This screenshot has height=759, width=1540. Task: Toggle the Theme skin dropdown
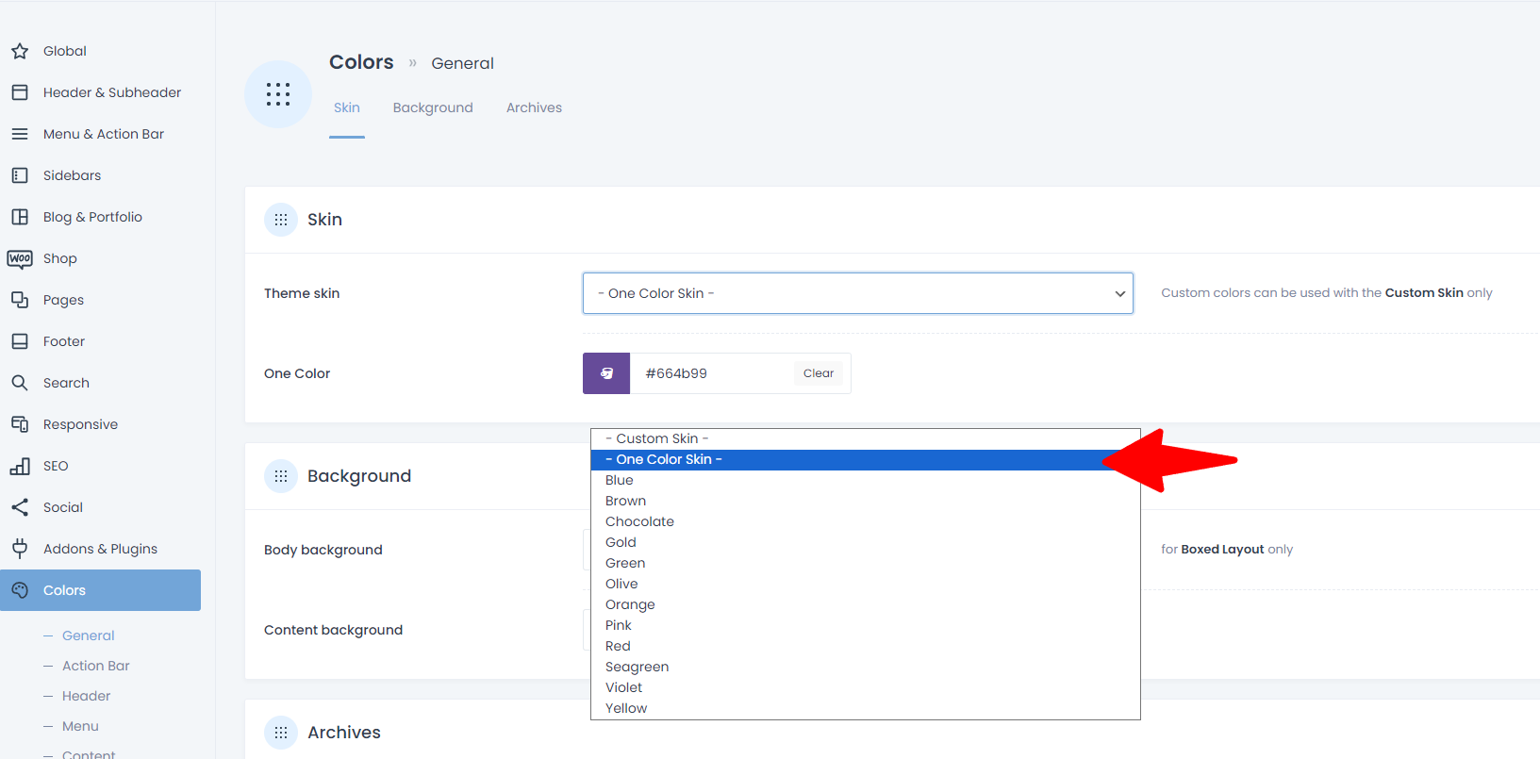858,293
